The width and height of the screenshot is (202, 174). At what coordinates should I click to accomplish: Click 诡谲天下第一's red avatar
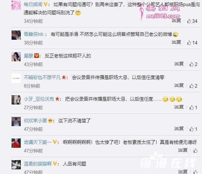tap(16, 143)
